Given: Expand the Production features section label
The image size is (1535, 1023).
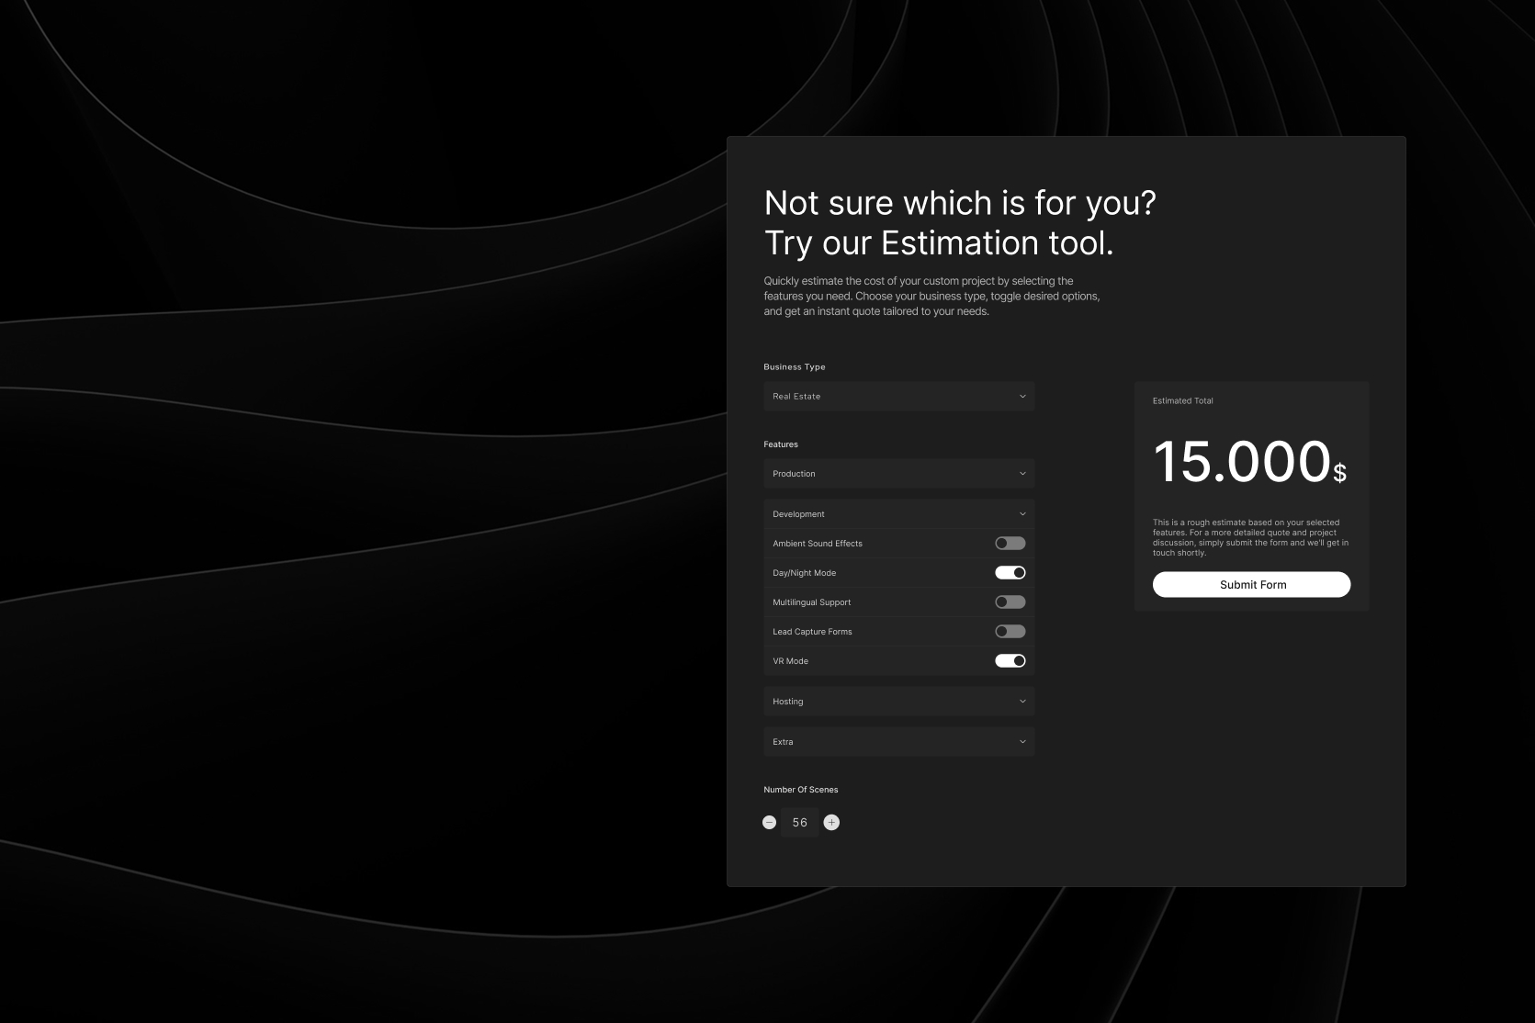Looking at the screenshot, I should (x=794, y=474).
